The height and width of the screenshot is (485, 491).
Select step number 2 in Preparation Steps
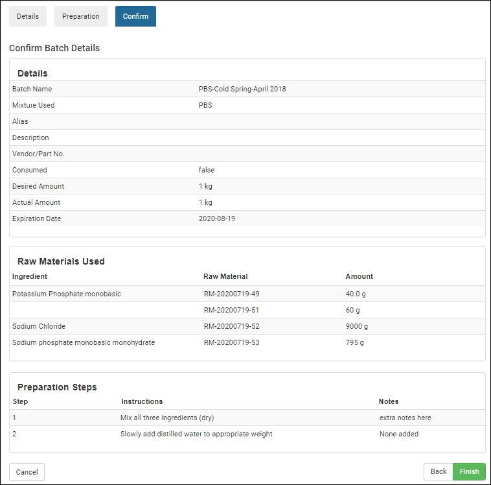coord(14,434)
